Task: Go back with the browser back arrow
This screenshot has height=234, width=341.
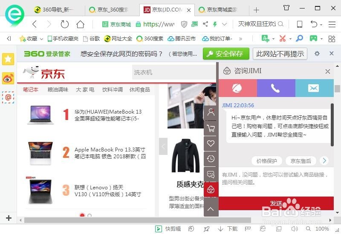Action: coord(35,24)
